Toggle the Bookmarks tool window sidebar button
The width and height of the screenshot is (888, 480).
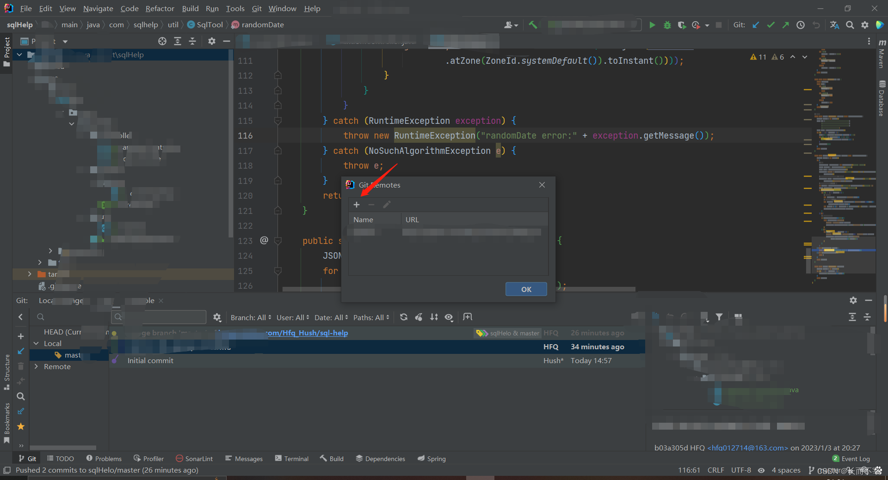click(x=6, y=423)
